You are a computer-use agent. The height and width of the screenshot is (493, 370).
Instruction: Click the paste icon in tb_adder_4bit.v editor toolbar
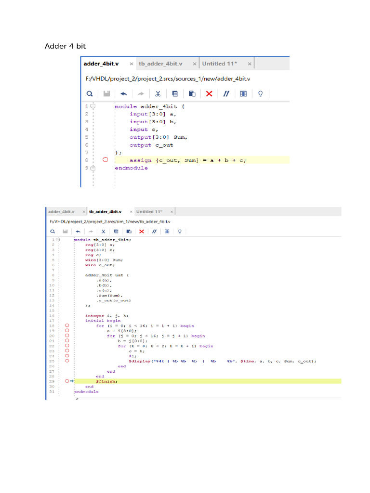[129, 232]
